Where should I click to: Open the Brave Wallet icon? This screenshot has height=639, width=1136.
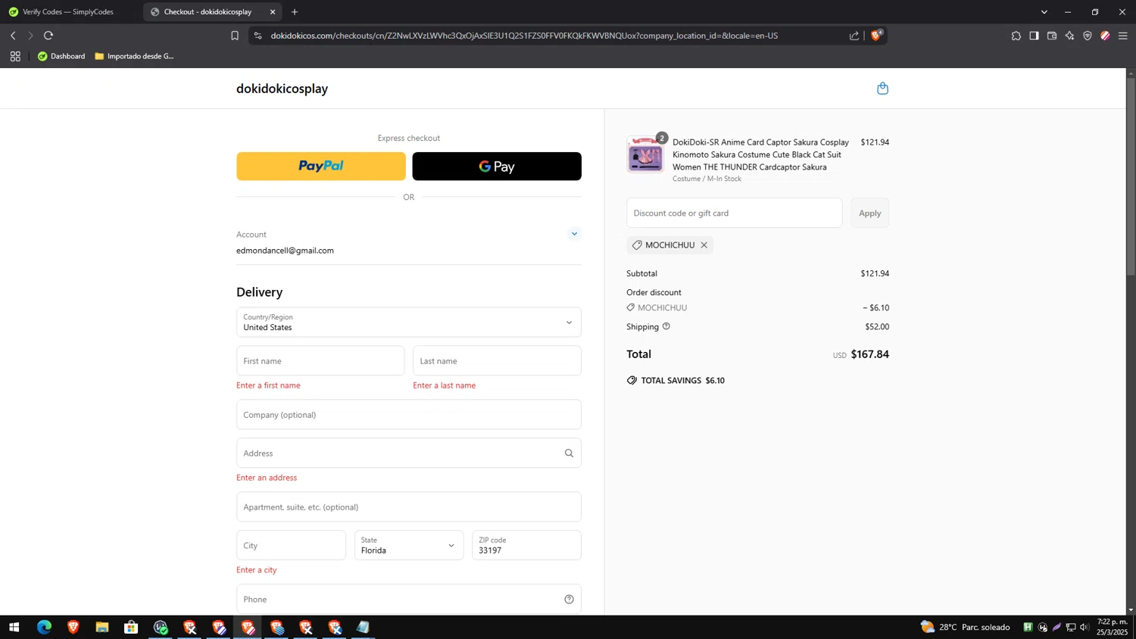click(1052, 36)
